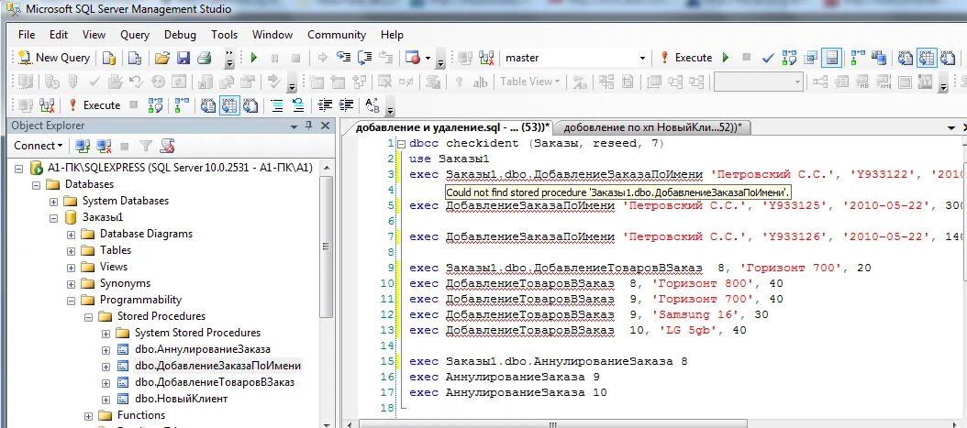The height and width of the screenshot is (428, 967).
Task: Collapse the Заказы1 database node
Action: coord(53,217)
